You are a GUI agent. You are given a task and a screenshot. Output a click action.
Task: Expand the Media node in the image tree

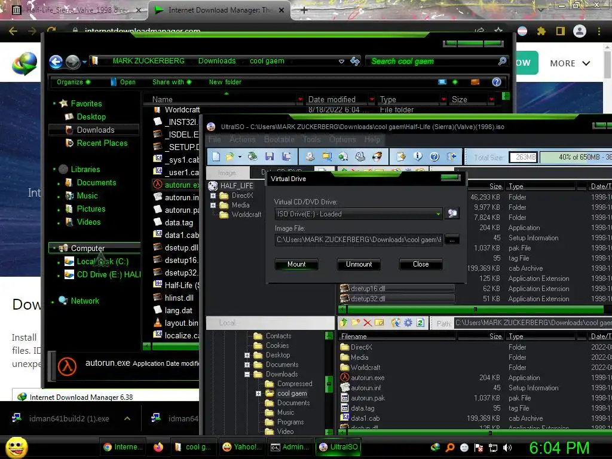coord(213,206)
